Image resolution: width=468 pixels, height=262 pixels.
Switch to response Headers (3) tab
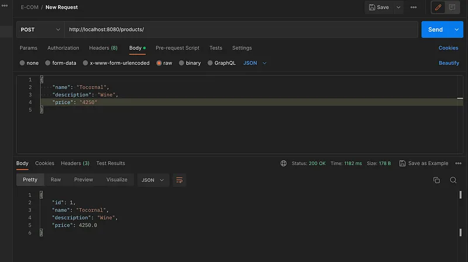(x=75, y=164)
